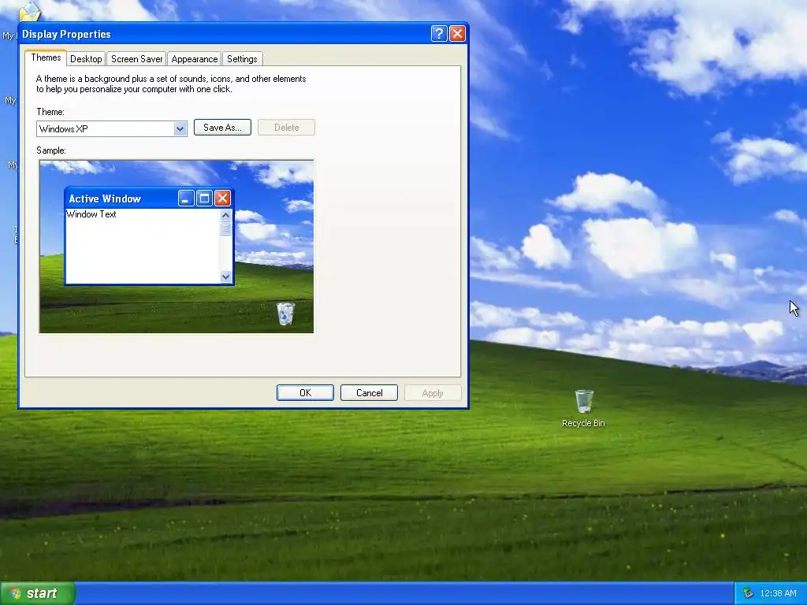Viewport: 807px width, 605px height.
Task: Expand the Theme dropdown arrow
Action: coord(180,129)
